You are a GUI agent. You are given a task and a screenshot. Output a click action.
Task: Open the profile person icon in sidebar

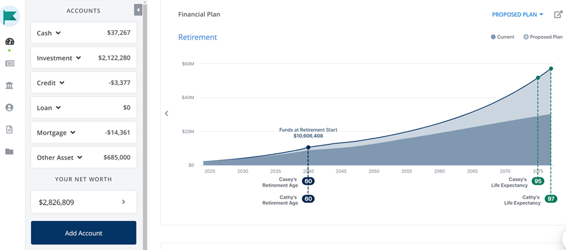point(9,107)
